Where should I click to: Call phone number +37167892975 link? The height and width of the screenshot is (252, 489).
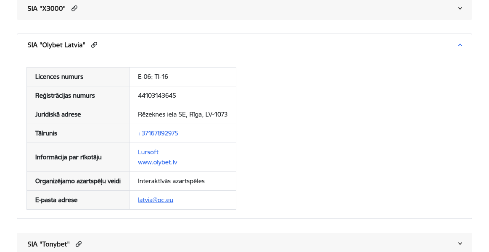[158, 133]
